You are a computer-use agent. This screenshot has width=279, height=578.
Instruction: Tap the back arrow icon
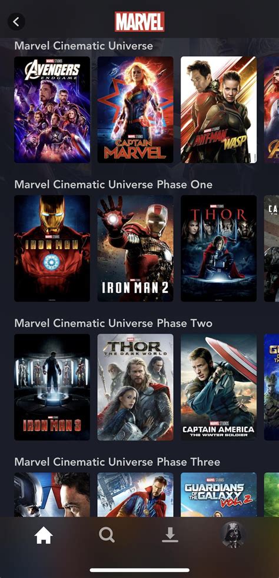[16, 22]
